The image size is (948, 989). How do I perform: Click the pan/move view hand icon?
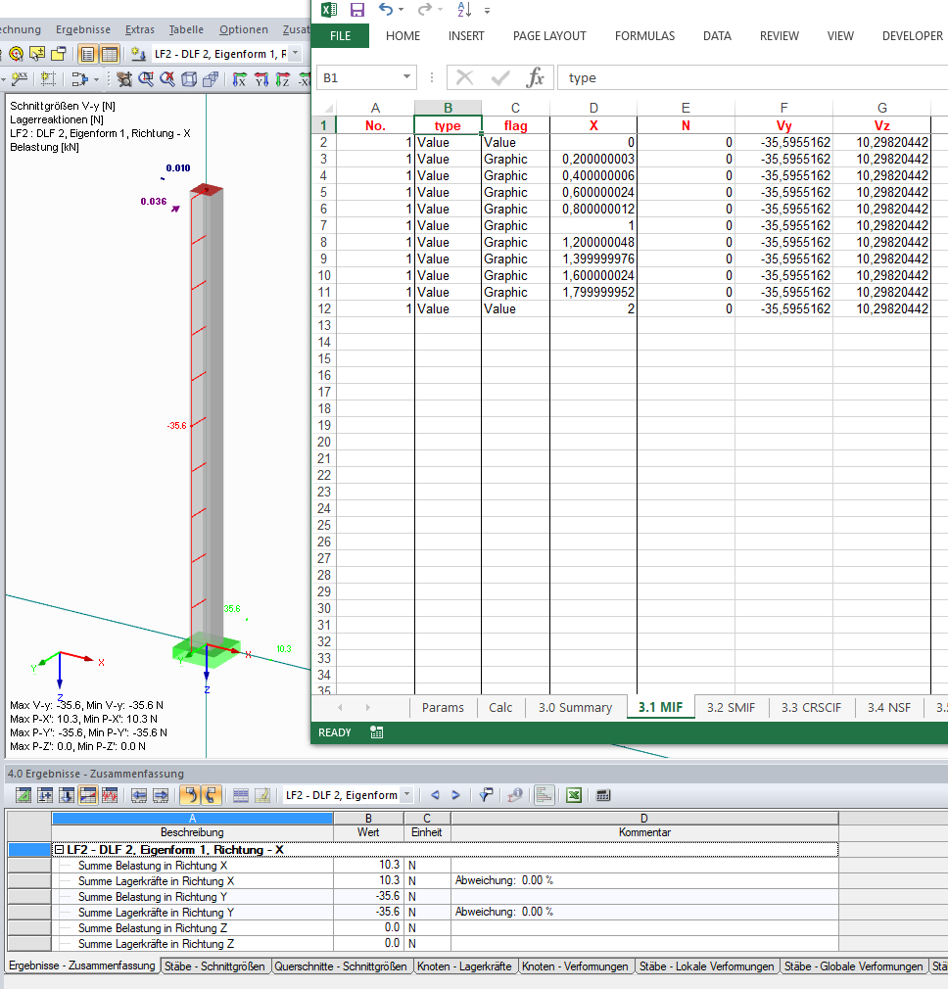click(124, 79)
